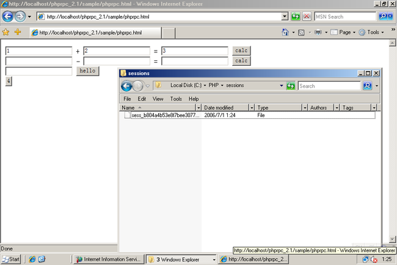Expand the IE address bar history dropdown

[x=285, y=16]
